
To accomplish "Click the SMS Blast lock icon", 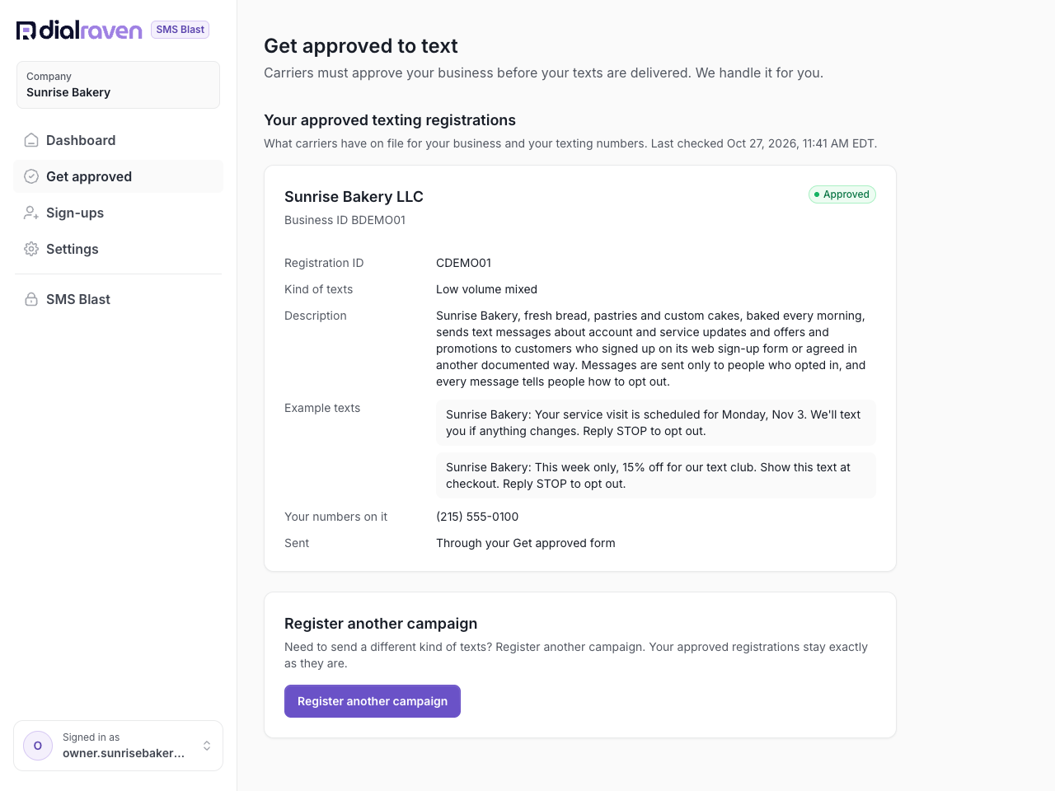I will [31, 299].
